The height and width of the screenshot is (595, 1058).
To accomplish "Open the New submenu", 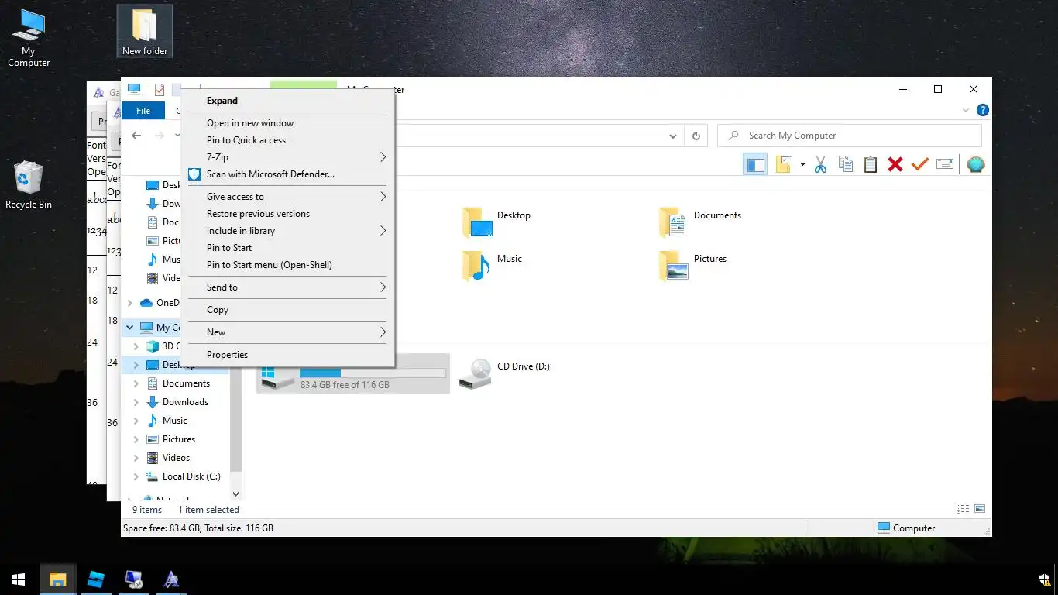I will click(287, 332).
